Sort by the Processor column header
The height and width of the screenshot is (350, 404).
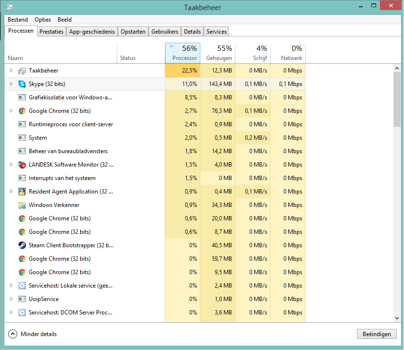(x=183, y=53)
